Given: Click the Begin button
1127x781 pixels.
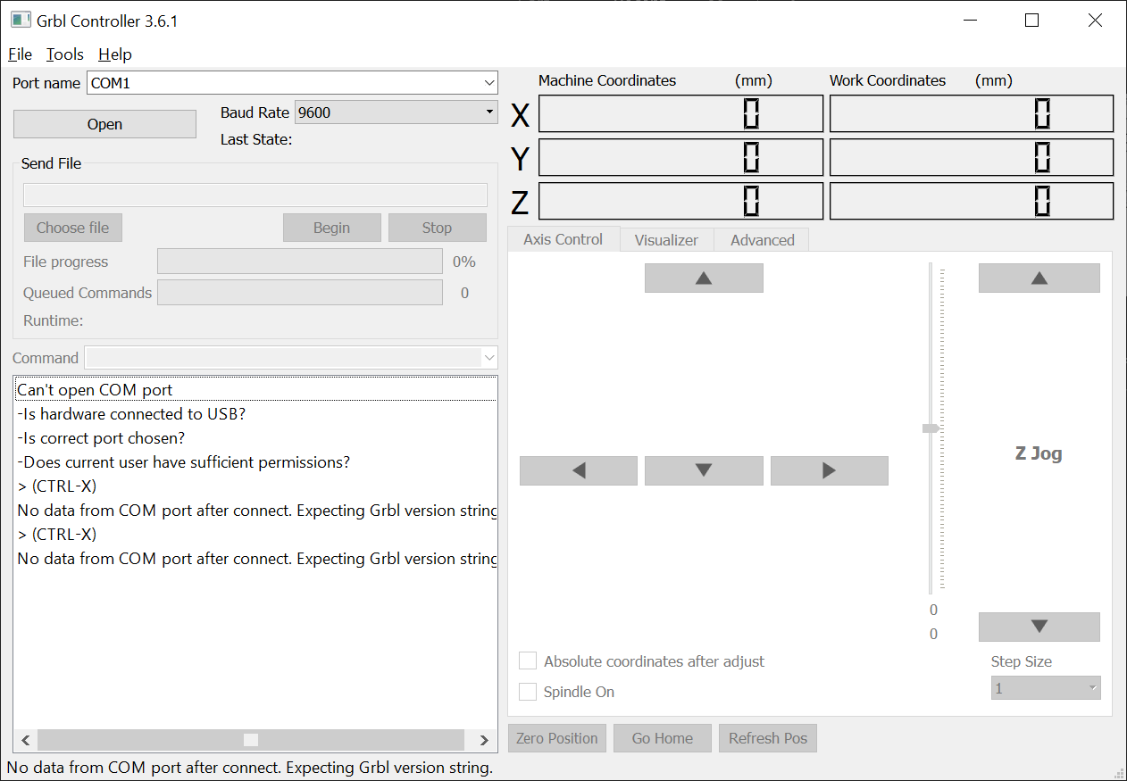Looking at the screenshot, I should (331, 228).
